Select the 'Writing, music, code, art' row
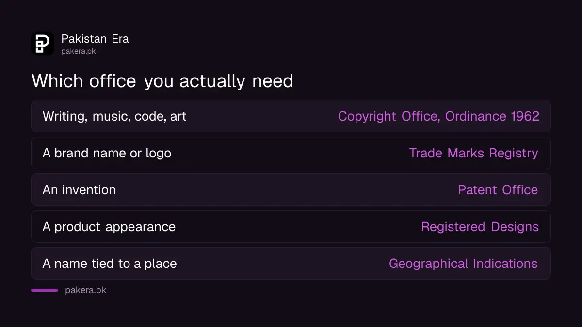This screenshot has height=327, width=582. tap(291, 116)
